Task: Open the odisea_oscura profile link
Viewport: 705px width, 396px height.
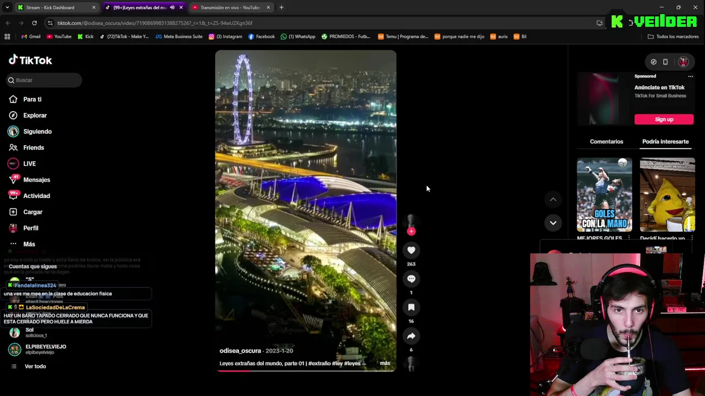Action: click(240, 351)
